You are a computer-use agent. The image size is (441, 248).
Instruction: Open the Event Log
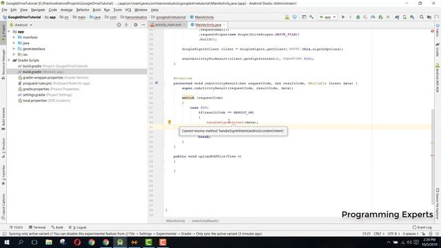click(422, 227)
